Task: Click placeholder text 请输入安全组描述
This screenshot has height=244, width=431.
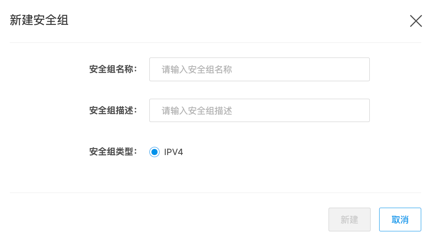Action: coord(197,111)
